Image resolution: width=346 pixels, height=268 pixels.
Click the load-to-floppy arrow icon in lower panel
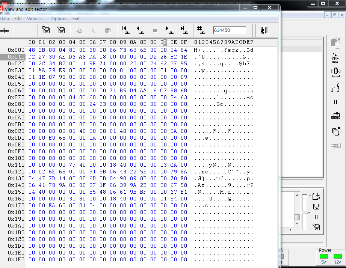[316, 227]
